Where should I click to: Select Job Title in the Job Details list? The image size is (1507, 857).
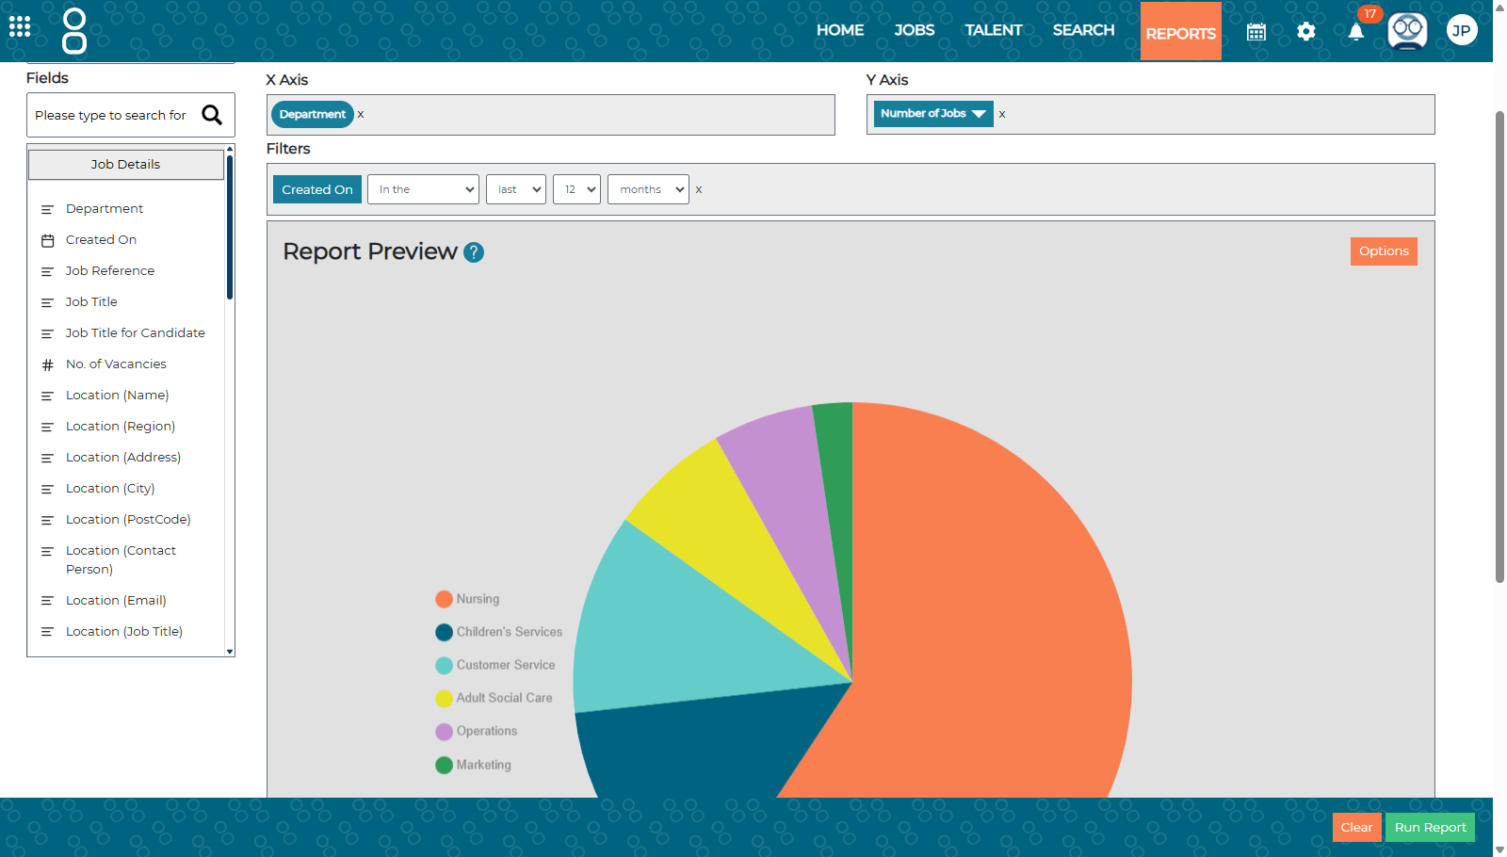click(91, 301)
